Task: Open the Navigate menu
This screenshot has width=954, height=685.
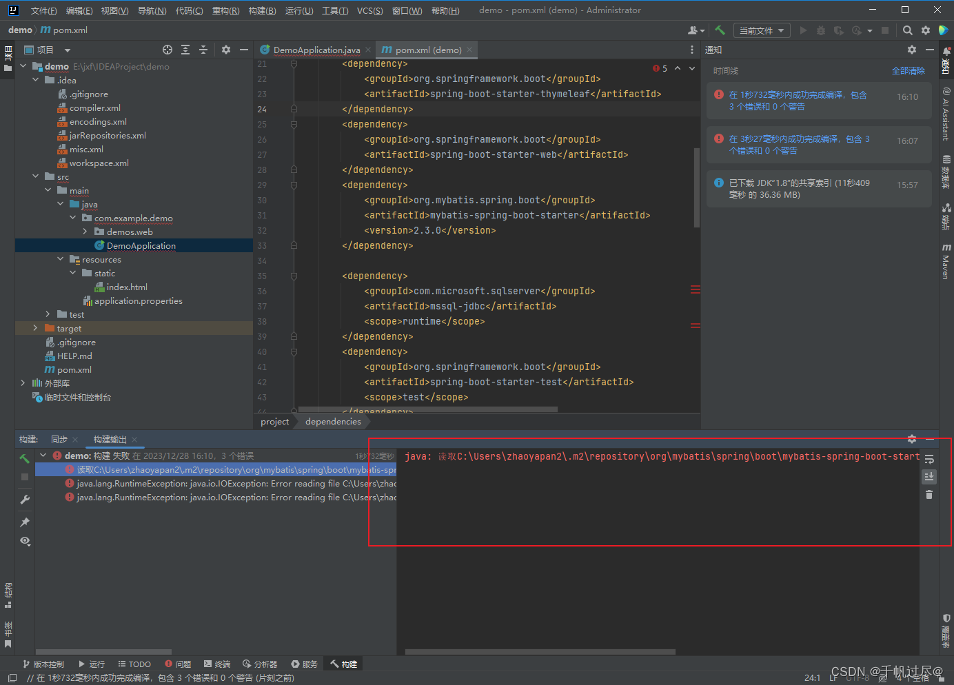Action: tap(152, 10)
